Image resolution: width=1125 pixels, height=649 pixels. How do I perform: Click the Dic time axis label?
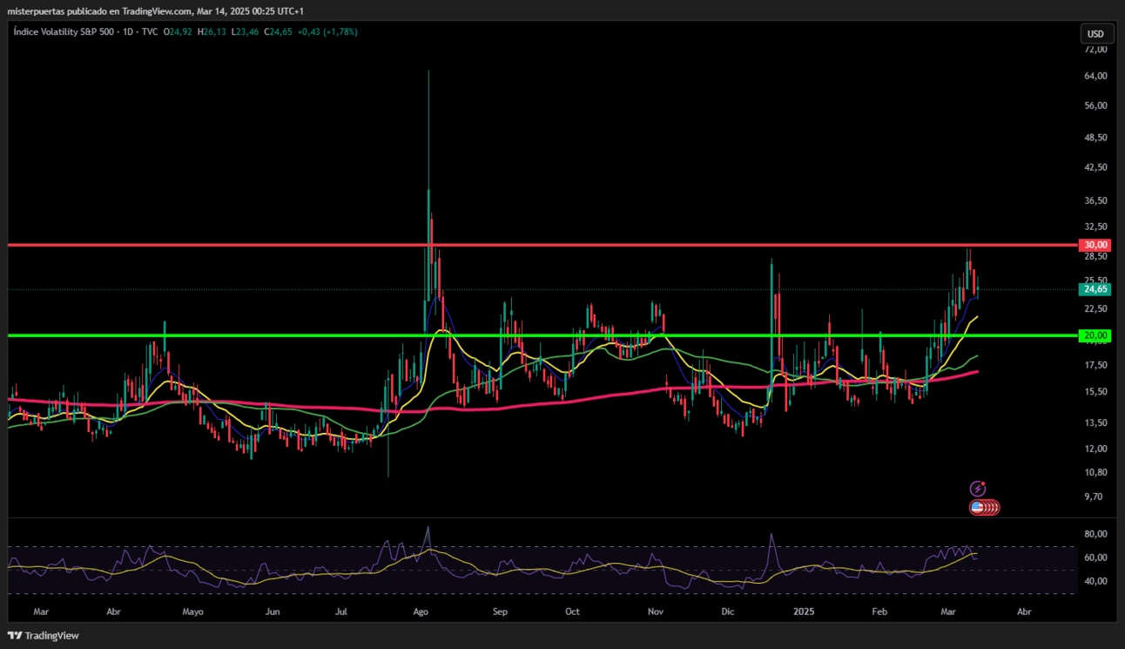click(728, 612)
